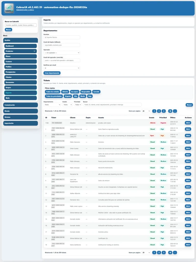Image resolution: width=196 pixels, height=262 pixels.
Task: Click the Buscar en CobrarIA search field
Action: (x=21, y=25)
